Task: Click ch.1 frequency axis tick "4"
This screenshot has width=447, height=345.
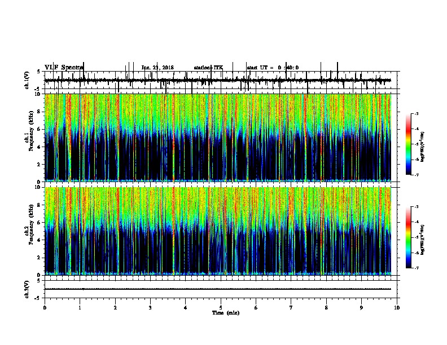Action: [x=39, y=147]
